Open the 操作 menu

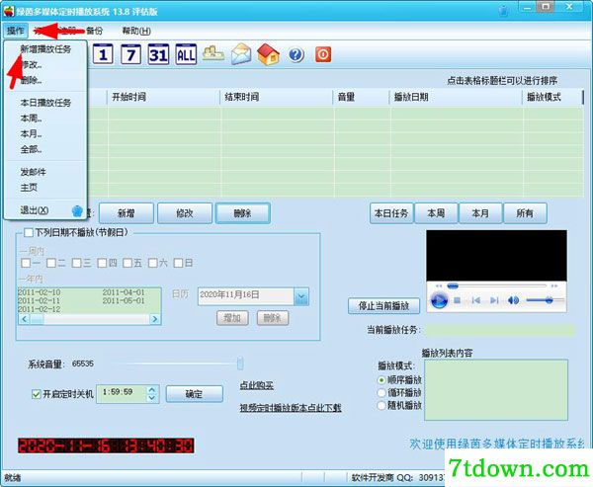(16, 31)
